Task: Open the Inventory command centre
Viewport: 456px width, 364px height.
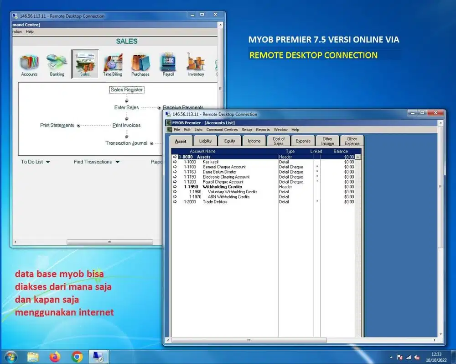Action: click(196, 63)
